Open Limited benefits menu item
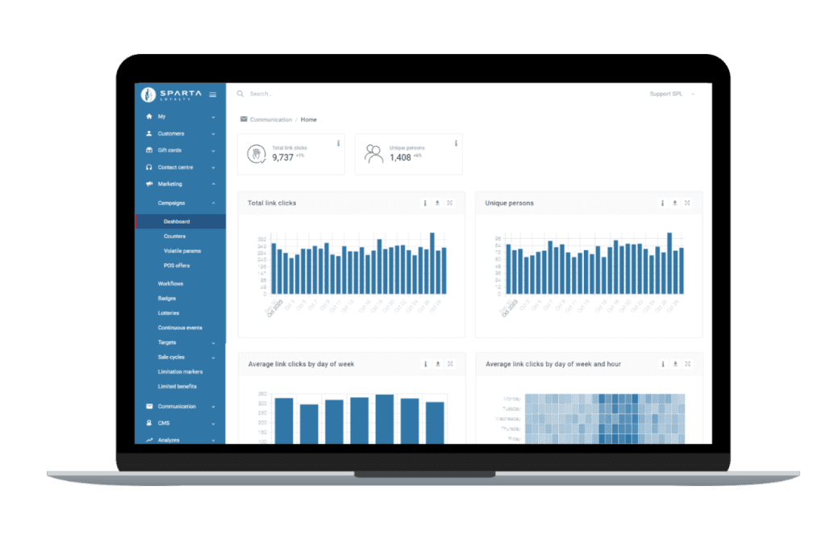 [177, 387]
